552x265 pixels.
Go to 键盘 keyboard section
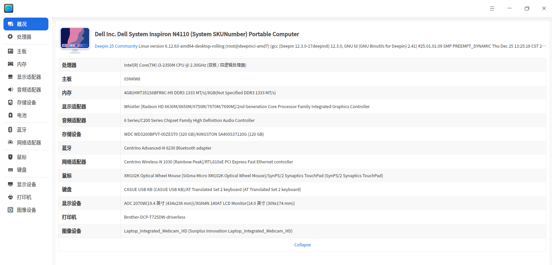click(x=22, y=170)
